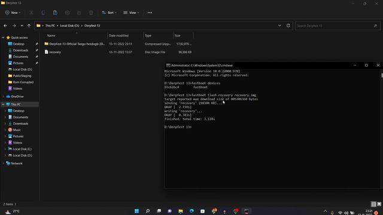Viewport: 383px width, 215px height.
Task: Click the cmd.exe window title bar icon
Action: click(168, 65)
